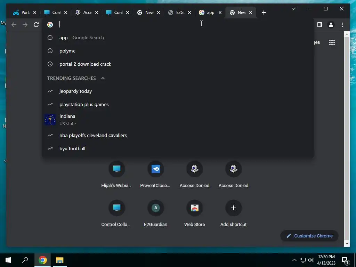Open the Windows Start menu
This screenshot has height=267, width=356.
coord(8,260)
